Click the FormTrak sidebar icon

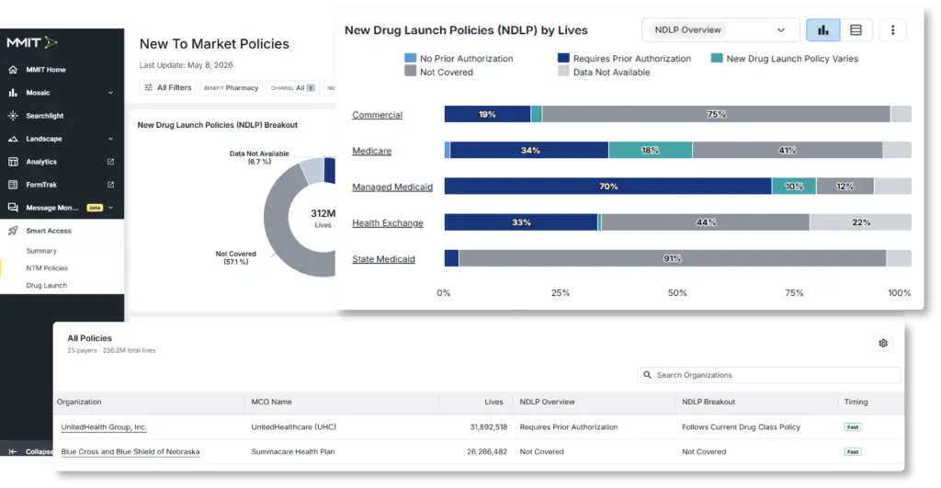(x=13, y=185)
